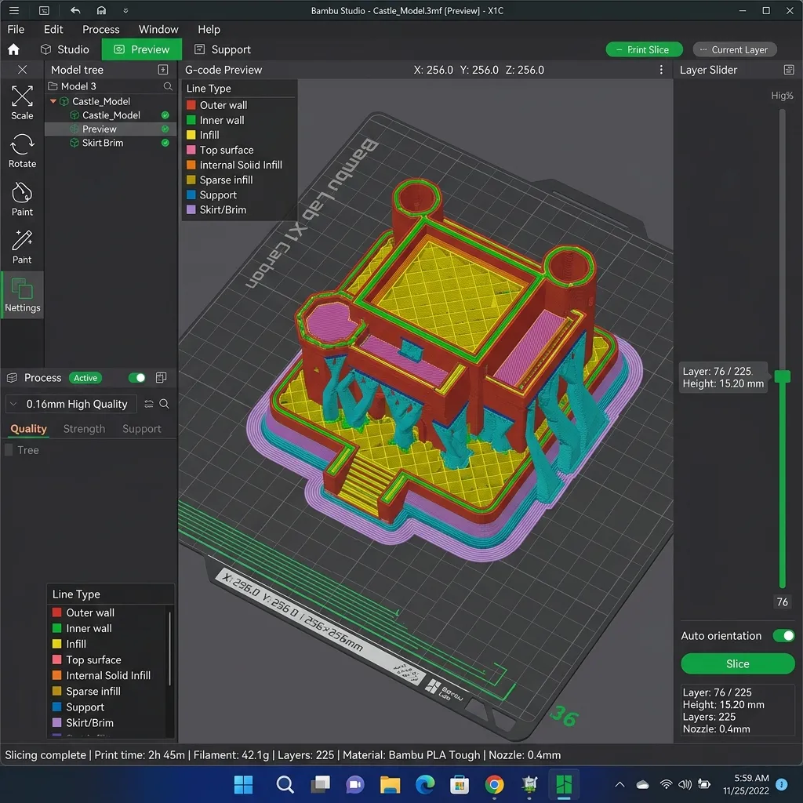The image size is (803, 803).
Task: Click the Print Slice button
Action: 644,49
